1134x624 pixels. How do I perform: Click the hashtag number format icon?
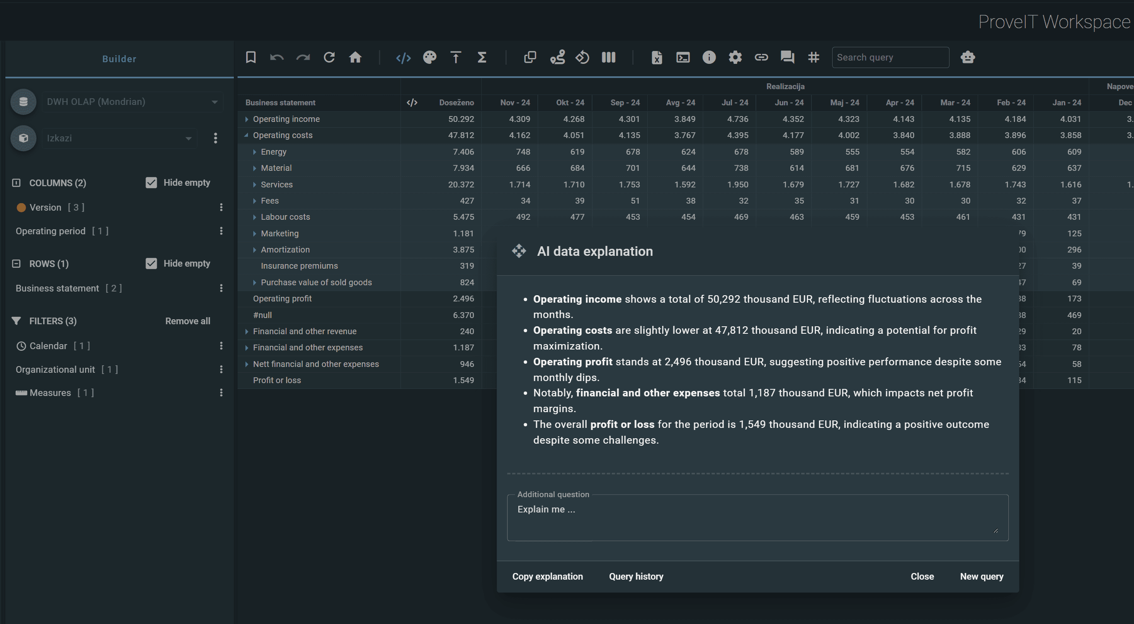tap(813, 57)
